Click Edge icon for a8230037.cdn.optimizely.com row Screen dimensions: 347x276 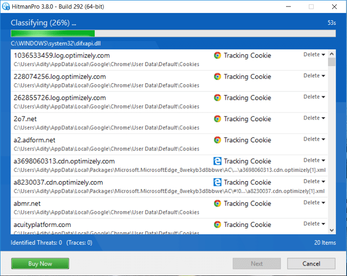[217, 182]
